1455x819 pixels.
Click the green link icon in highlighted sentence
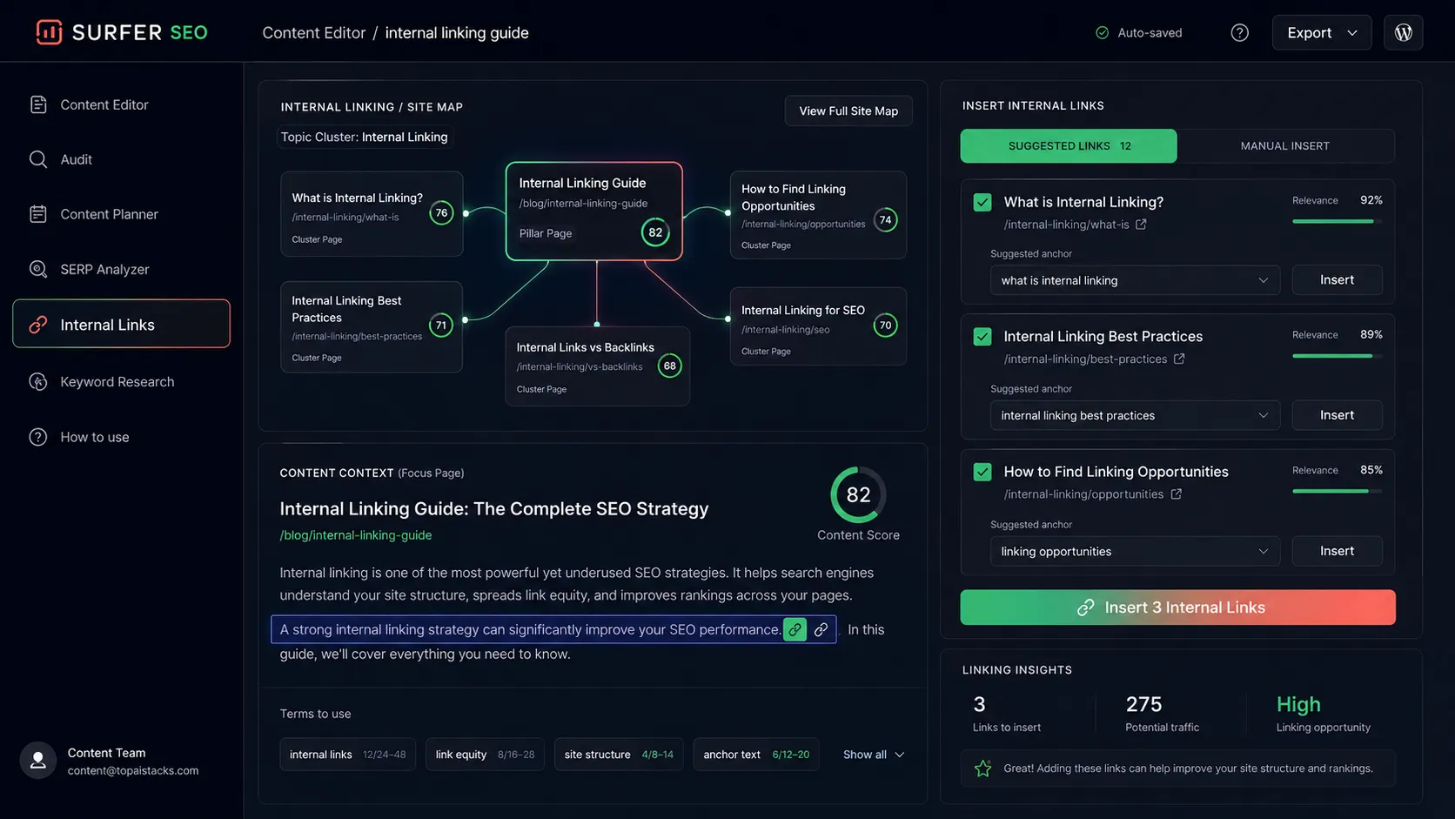795,629
